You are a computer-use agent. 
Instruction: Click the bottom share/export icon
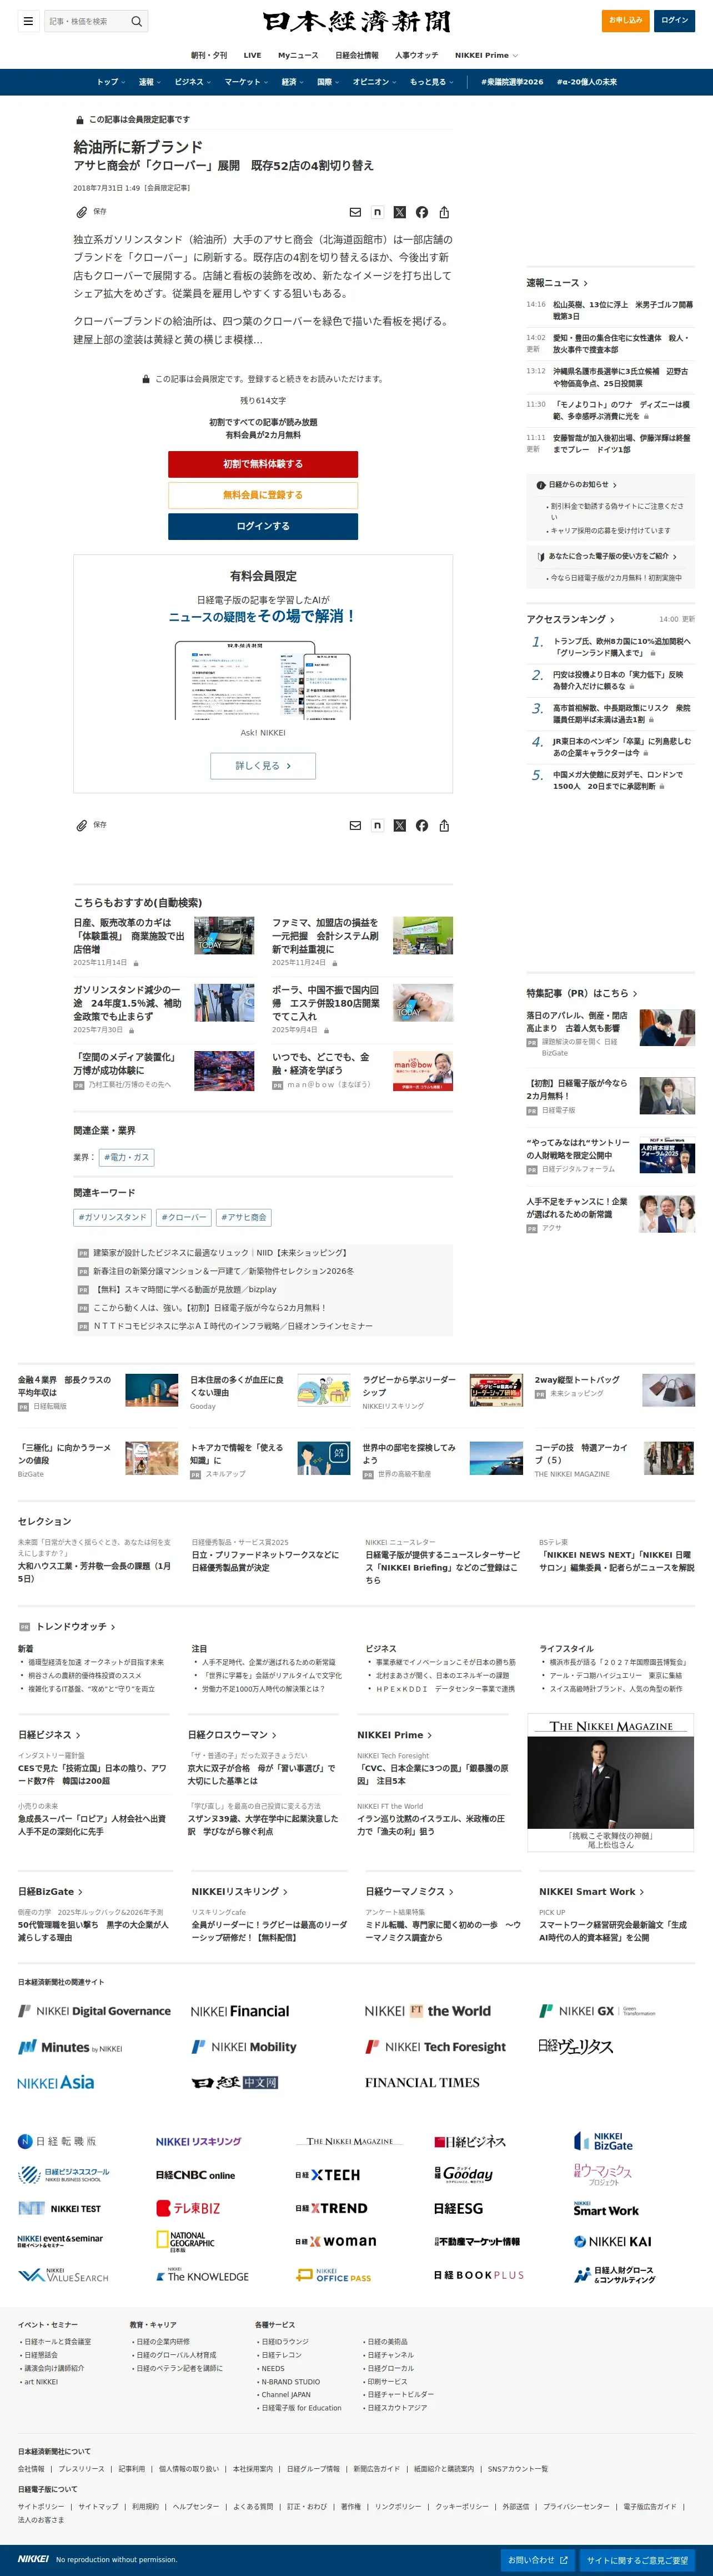click(444, 825)
